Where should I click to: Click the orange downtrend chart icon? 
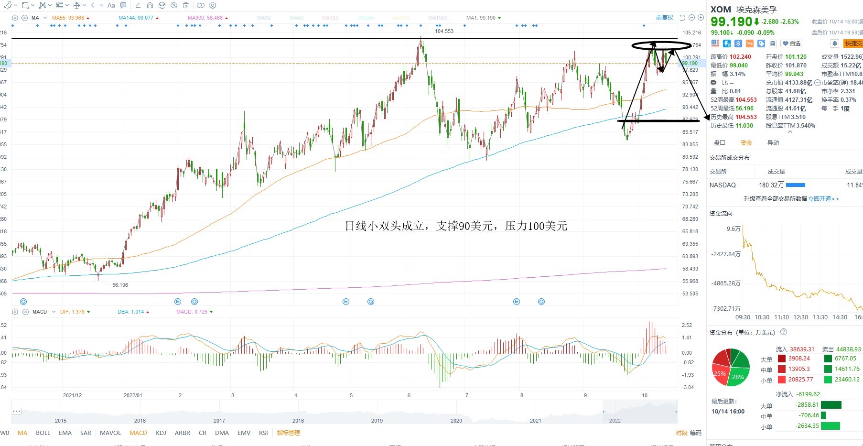(x=750, y=44)
